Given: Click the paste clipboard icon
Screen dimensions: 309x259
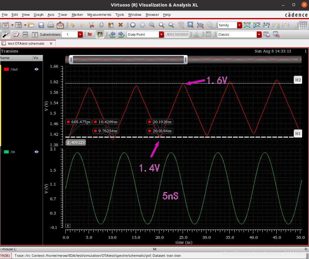Looking at the screenshot, I should click(111, 25).
